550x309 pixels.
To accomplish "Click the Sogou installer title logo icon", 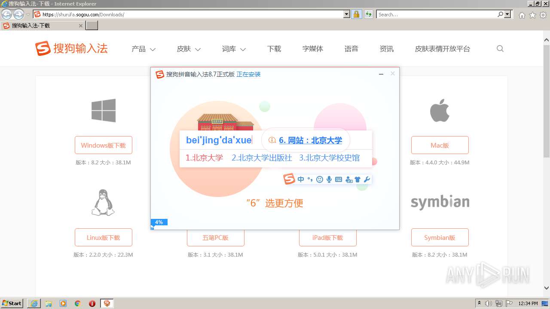I will (160, 74).
